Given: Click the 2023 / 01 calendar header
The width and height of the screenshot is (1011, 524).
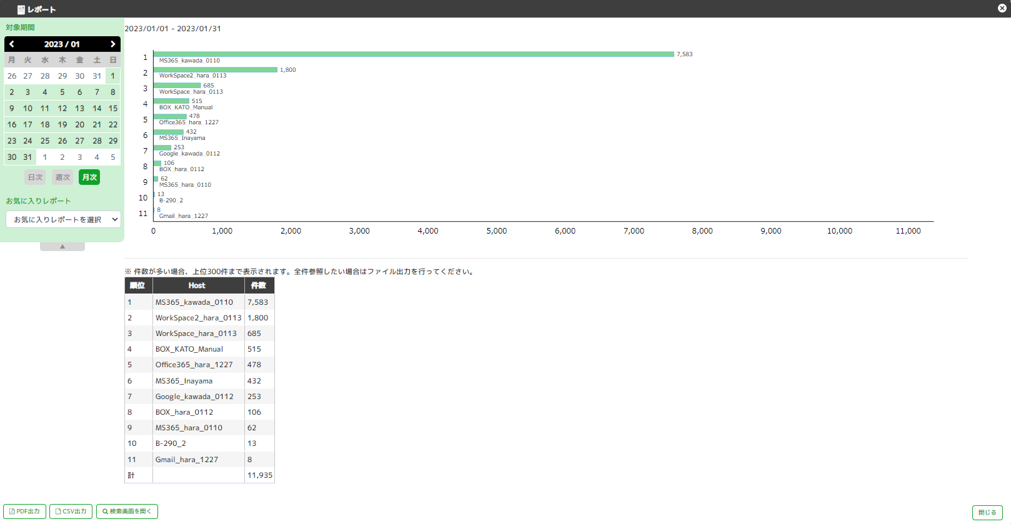Looking at the screenshot, I should point(62,44).
